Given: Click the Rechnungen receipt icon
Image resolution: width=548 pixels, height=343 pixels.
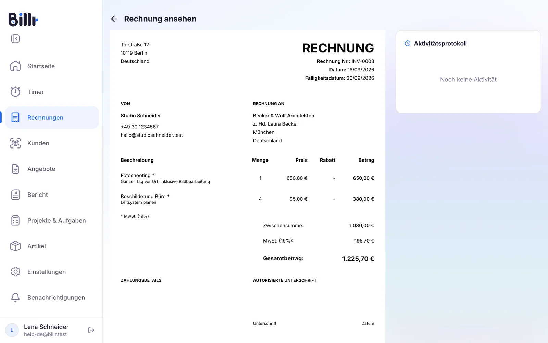Looking at the screenshot, I should coord(15,118).
